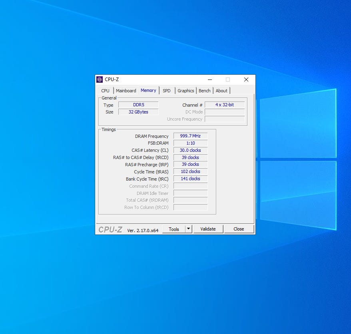Click the CPU-Z icon in the title bar

click(100, 80)
